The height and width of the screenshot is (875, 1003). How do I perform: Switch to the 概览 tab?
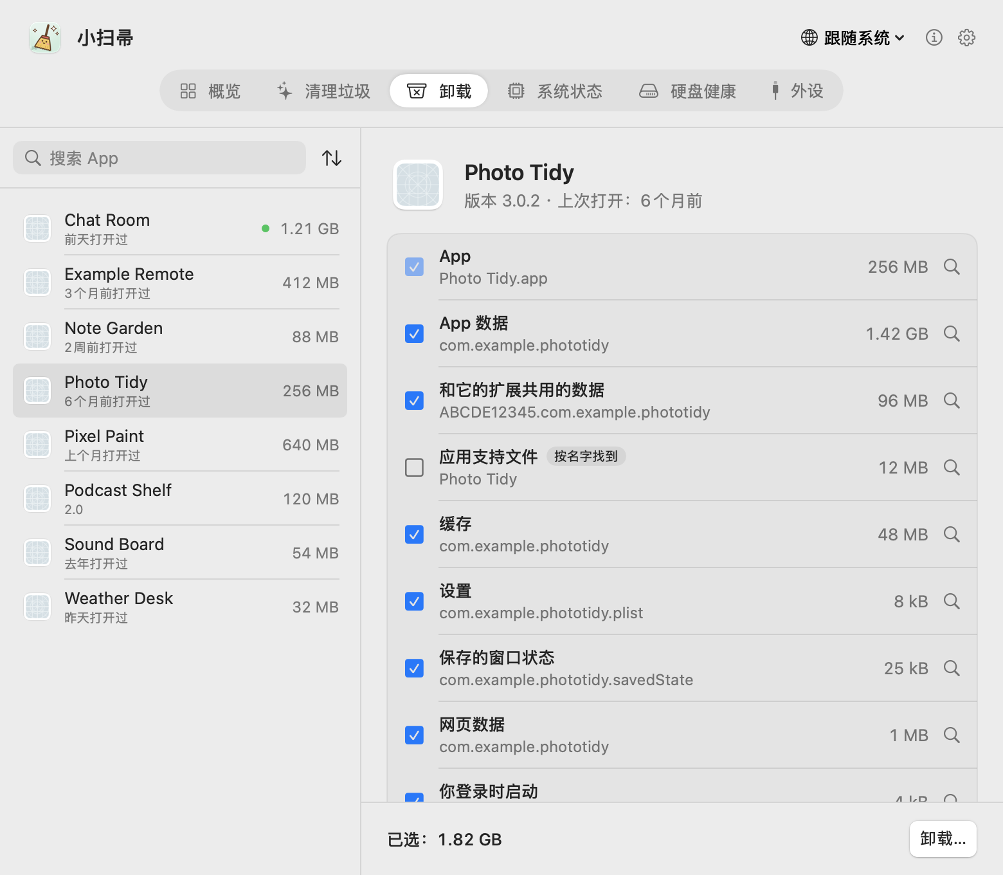pos(210,91)
